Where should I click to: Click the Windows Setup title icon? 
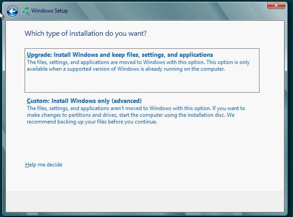click(25, 11)
